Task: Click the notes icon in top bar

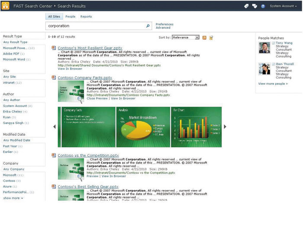Action: coord(255,6)
